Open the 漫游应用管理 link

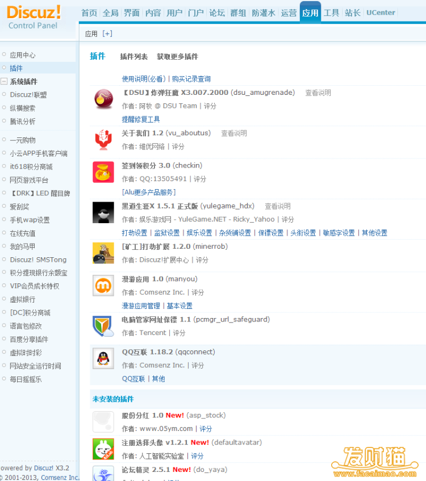coord(141,306)
